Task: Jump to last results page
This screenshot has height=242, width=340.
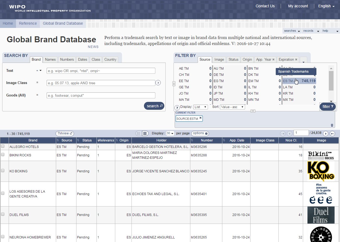Action: click(x=332, y=134)
